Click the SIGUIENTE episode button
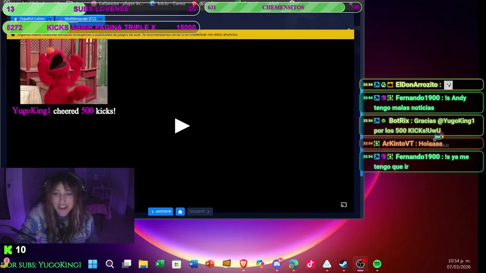Viewport: 486px width, 273px height. 199,212
